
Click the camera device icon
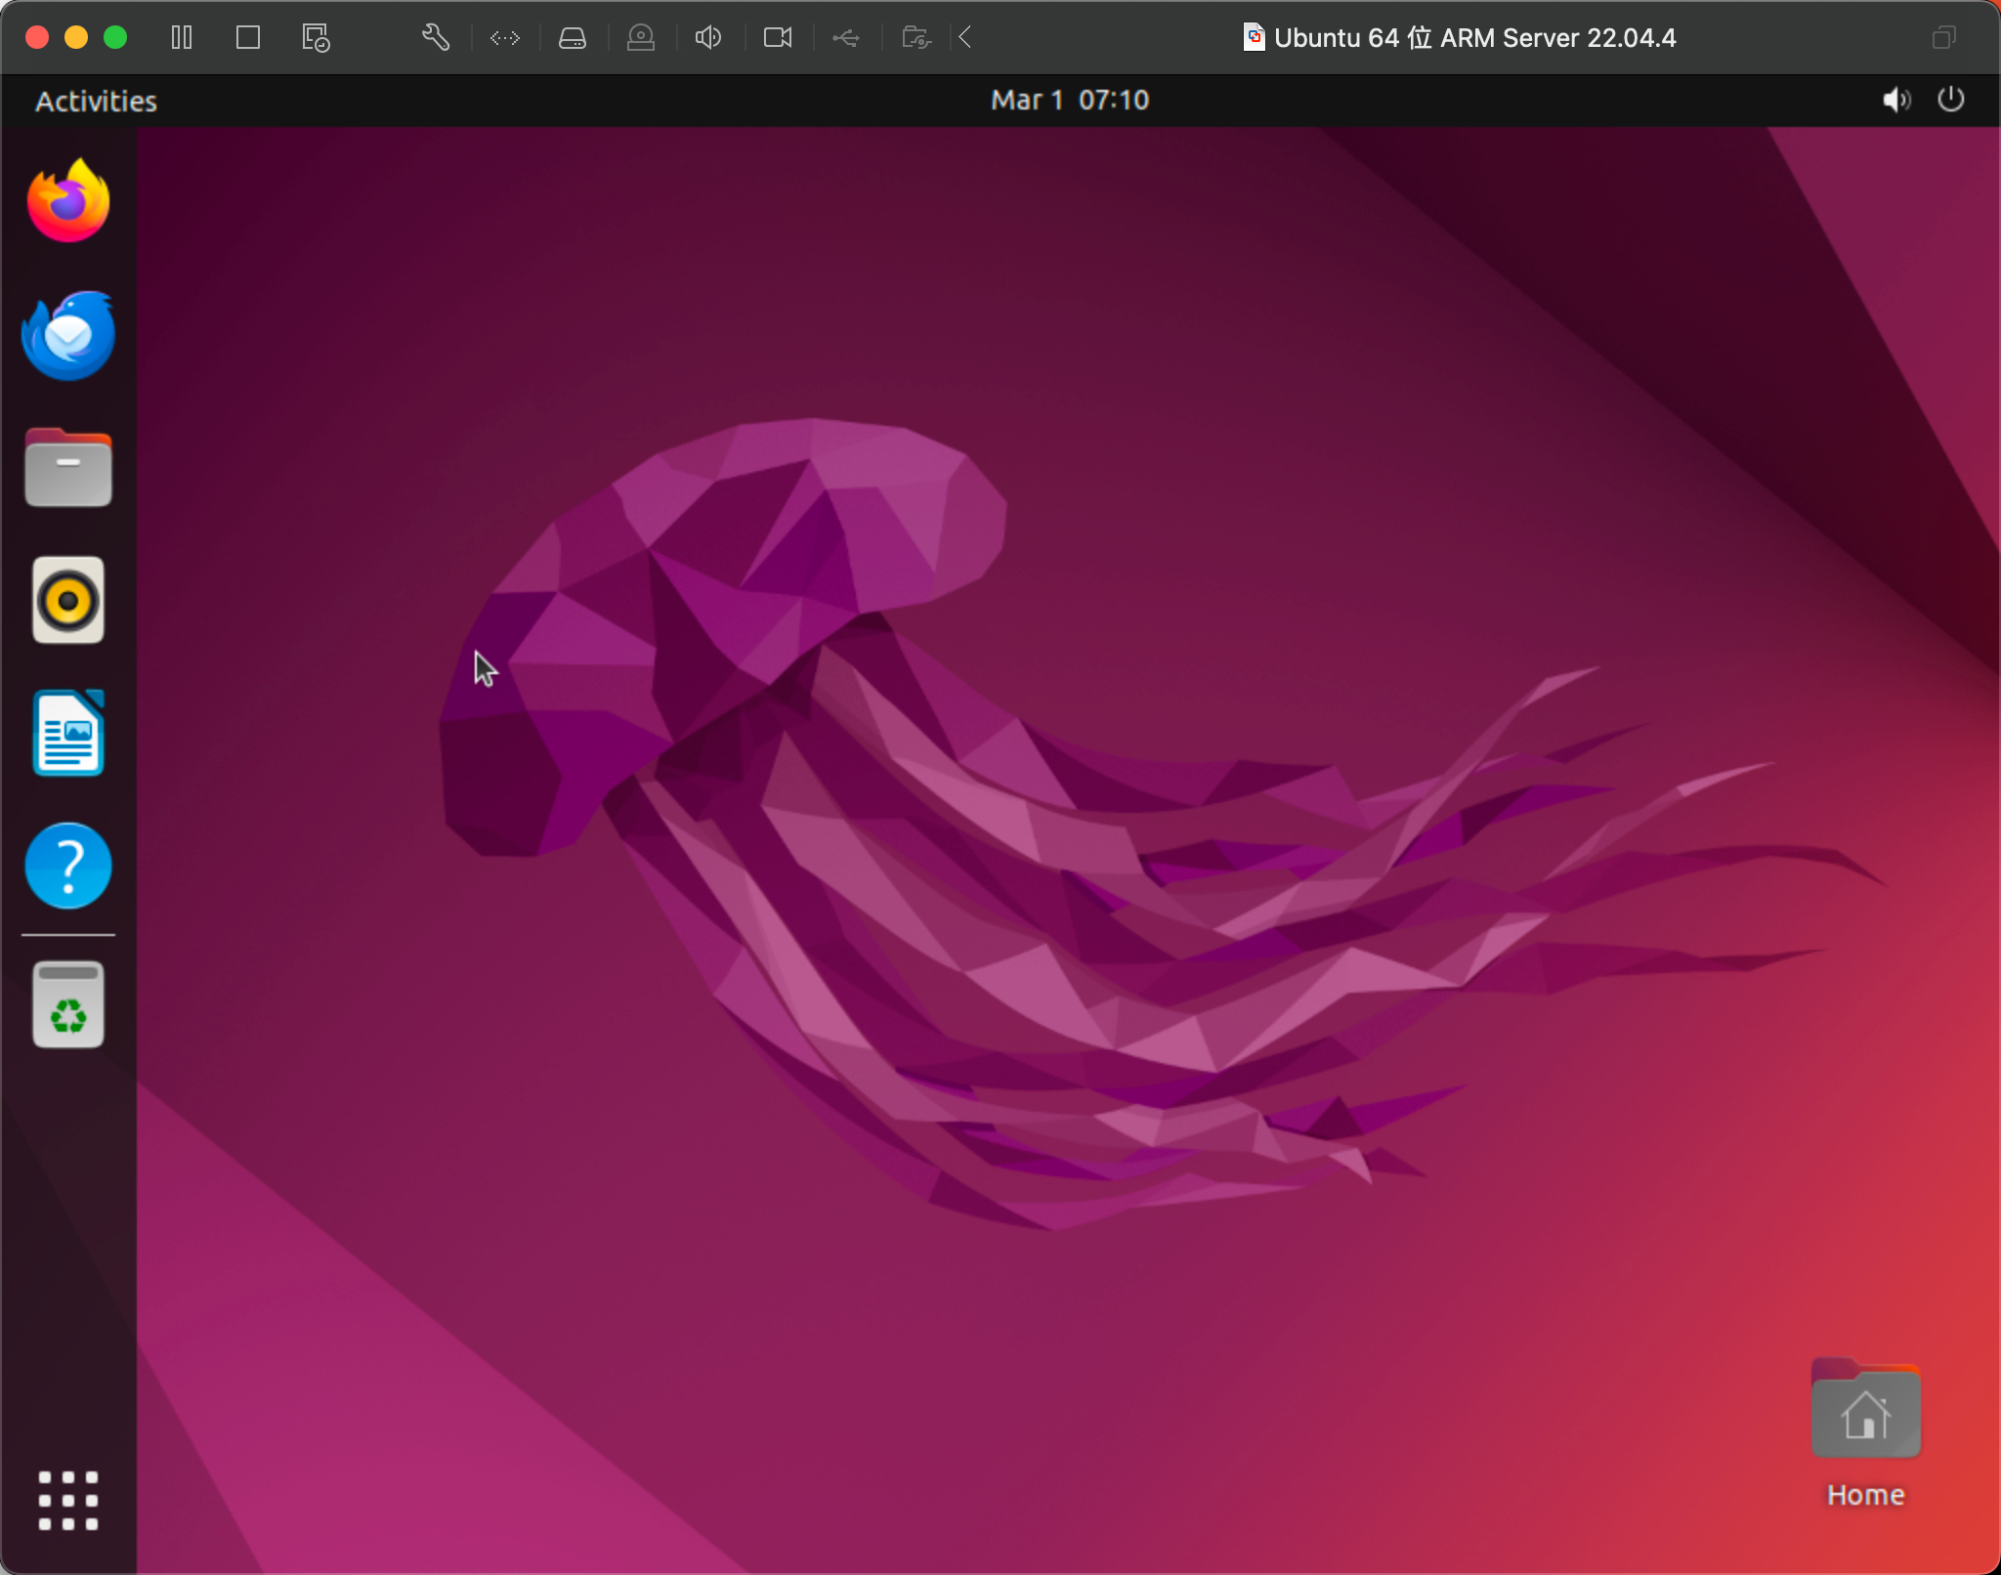(778, 38)
